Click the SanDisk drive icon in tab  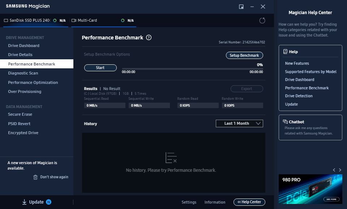coord(6,20)
